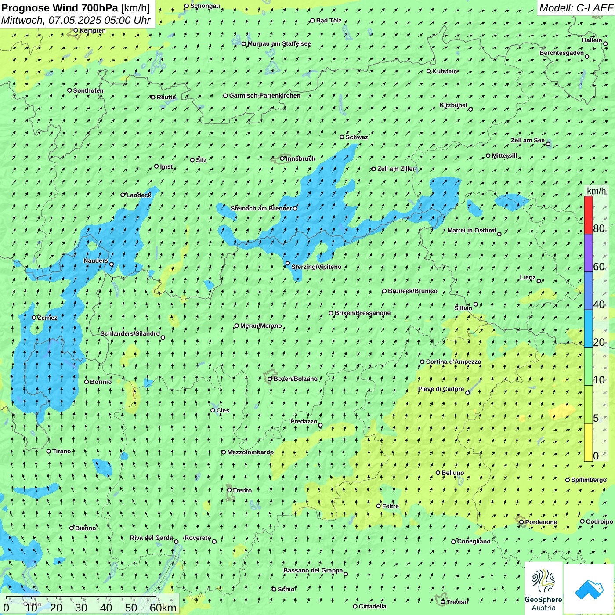Click the 'Kufstein' label
Screen dimensions: 615x615
pyautogui.click(x=445, y=71)
